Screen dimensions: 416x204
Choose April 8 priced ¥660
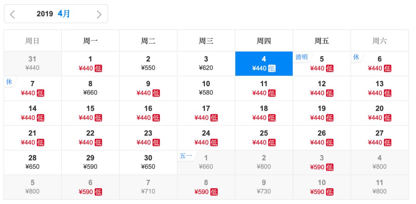pyautogui.click(x=90, y=88)
